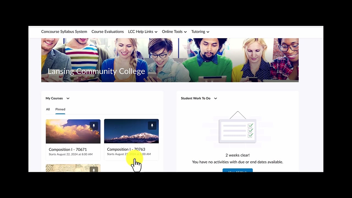Click the 70671 'Starts August 22, 2024' text

pos(71,154)
